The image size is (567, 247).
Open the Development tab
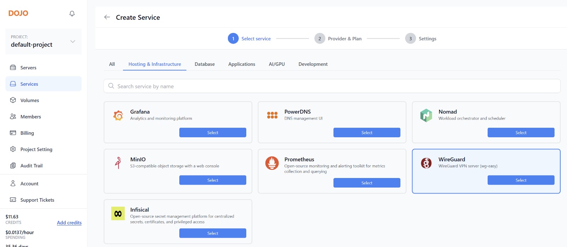tap(313, 64)
